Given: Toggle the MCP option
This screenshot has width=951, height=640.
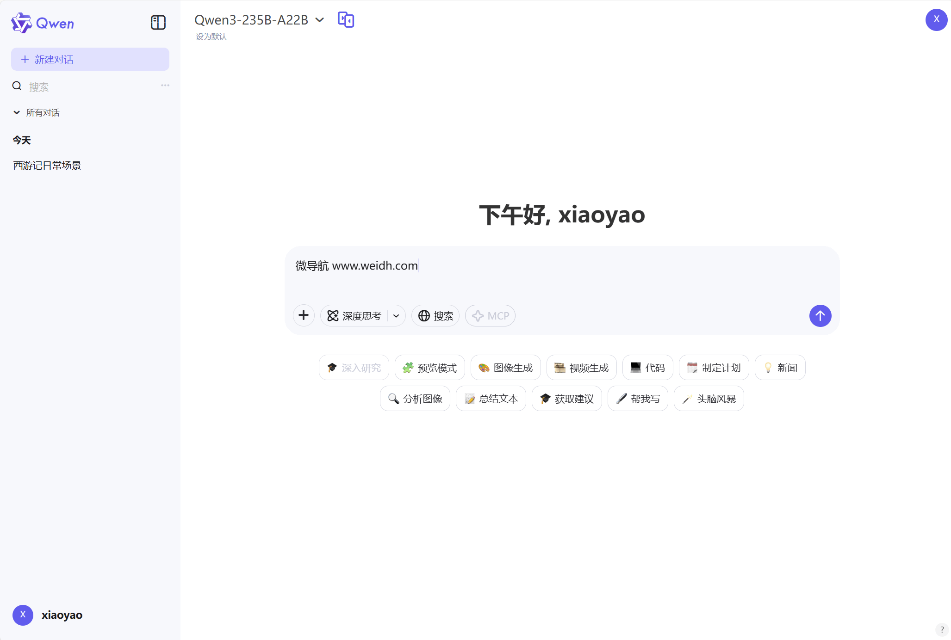Looking at the screenshot, I should pyautogui.click(x=490, y=315).
